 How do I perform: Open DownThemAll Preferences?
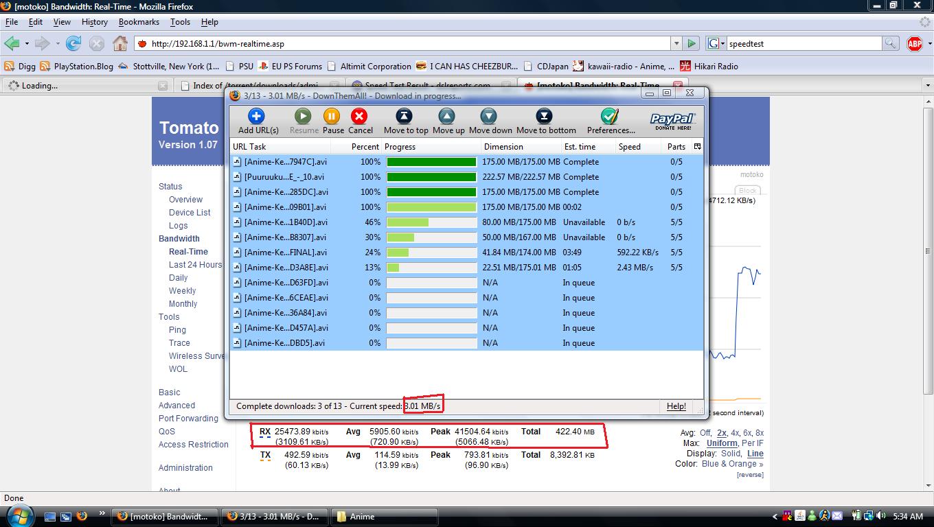[x=610, y=116]
